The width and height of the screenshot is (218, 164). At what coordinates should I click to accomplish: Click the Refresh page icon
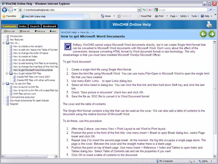click(144, 10)
